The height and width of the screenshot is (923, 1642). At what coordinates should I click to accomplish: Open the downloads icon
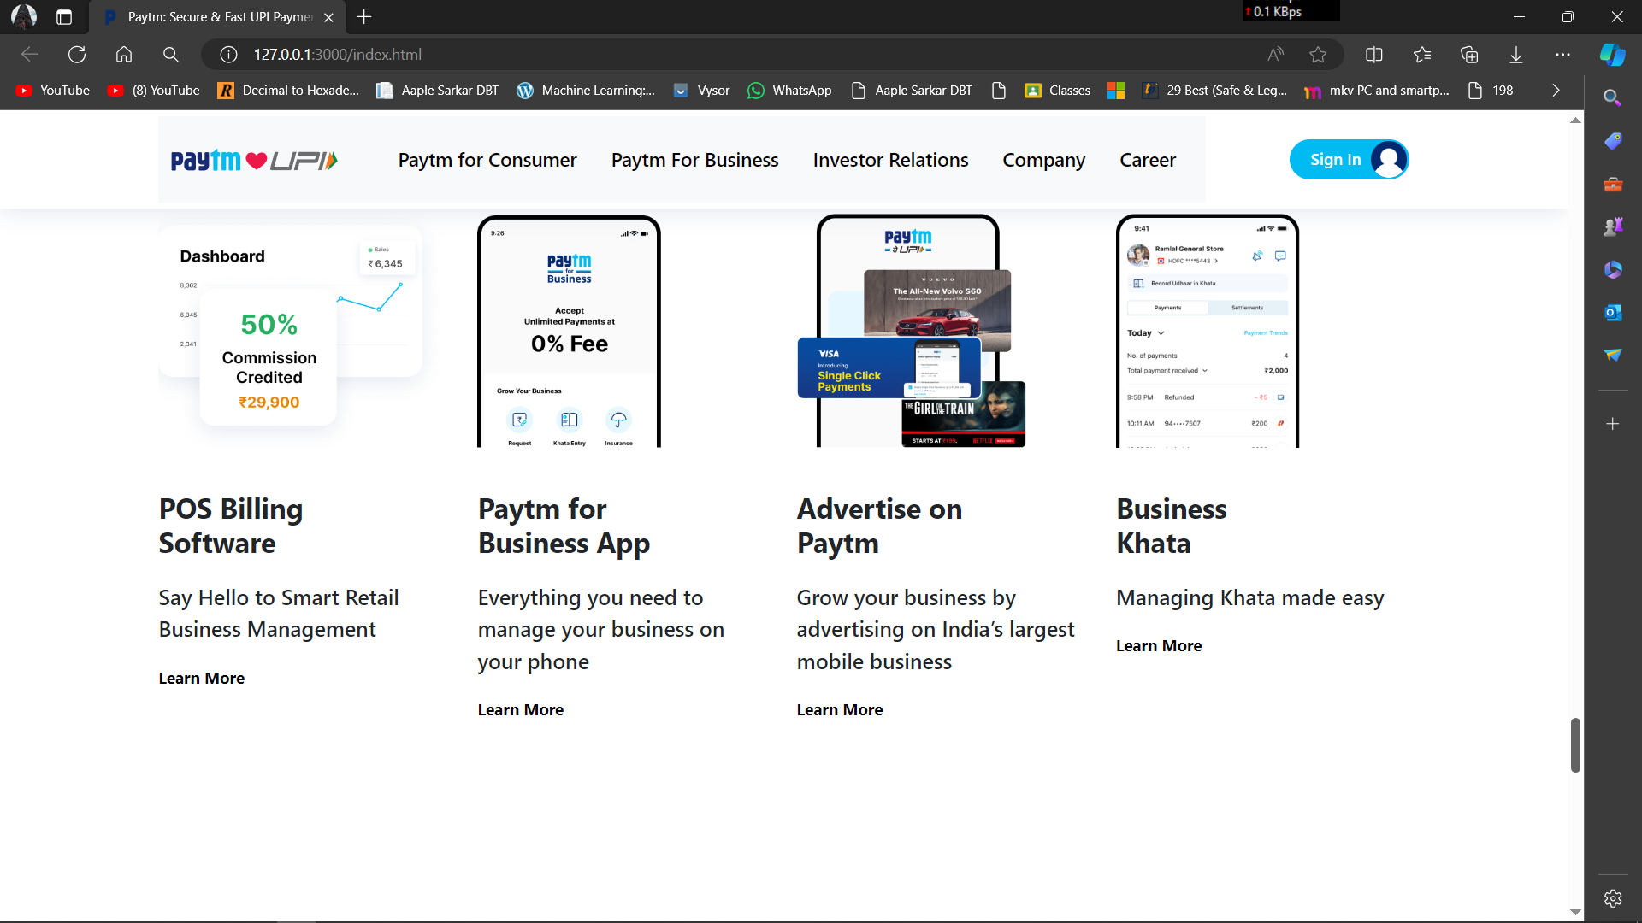(x=1516, y=55)
